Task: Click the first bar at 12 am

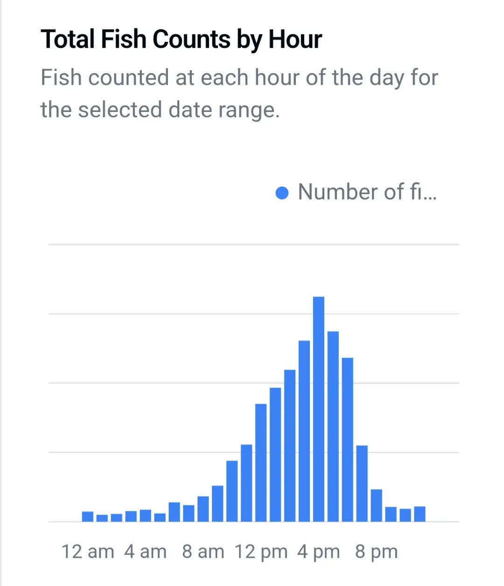Action: [x=88, y=516]
